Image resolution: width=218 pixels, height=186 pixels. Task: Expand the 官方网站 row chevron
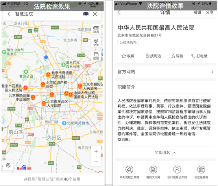click(212, 72)
